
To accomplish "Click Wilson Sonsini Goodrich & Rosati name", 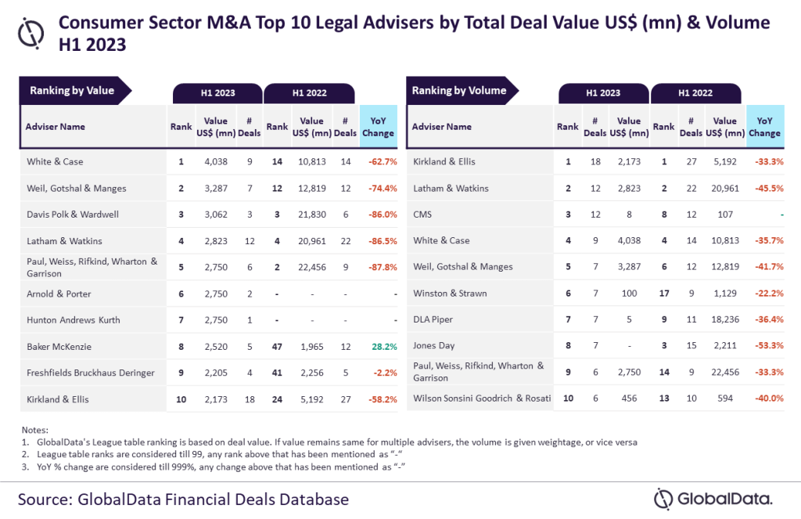I will (x=482, y=398).
